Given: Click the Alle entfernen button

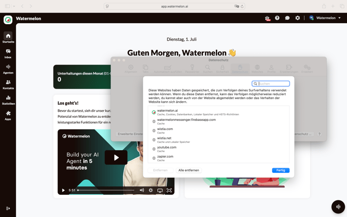Looking at the screenshot, I should point(189,170).
